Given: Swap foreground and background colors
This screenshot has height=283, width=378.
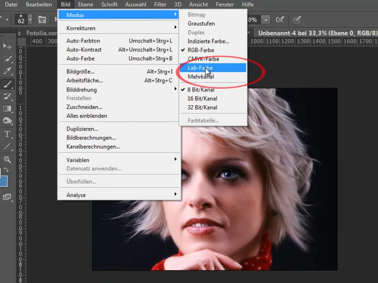Looking at the screenshot, I should tap(7, 170).
